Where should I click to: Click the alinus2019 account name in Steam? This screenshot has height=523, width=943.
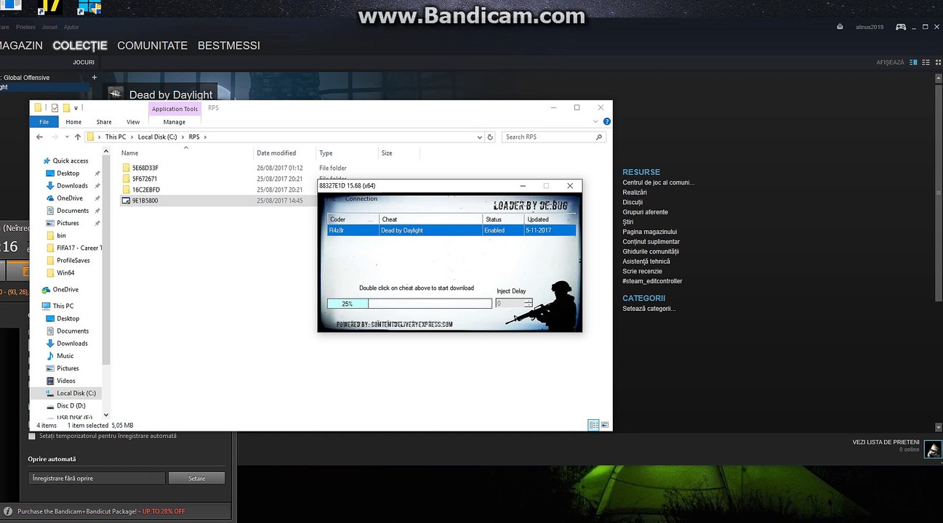pyautogui.click(x=870, y=27)
